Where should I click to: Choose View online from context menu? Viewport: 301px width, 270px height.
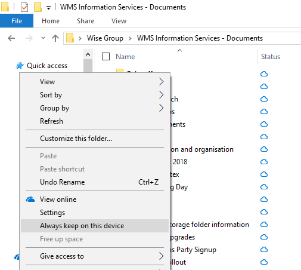95,200
